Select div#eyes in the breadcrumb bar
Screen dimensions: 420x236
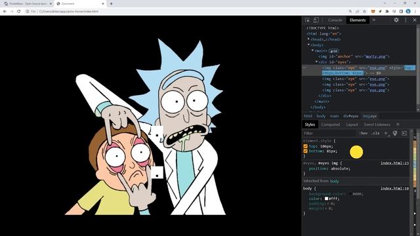click(x=350, y=116)
